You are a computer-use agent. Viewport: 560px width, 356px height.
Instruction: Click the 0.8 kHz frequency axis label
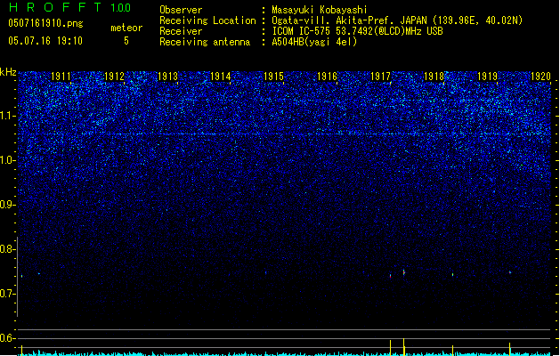[x=7, y=249]
